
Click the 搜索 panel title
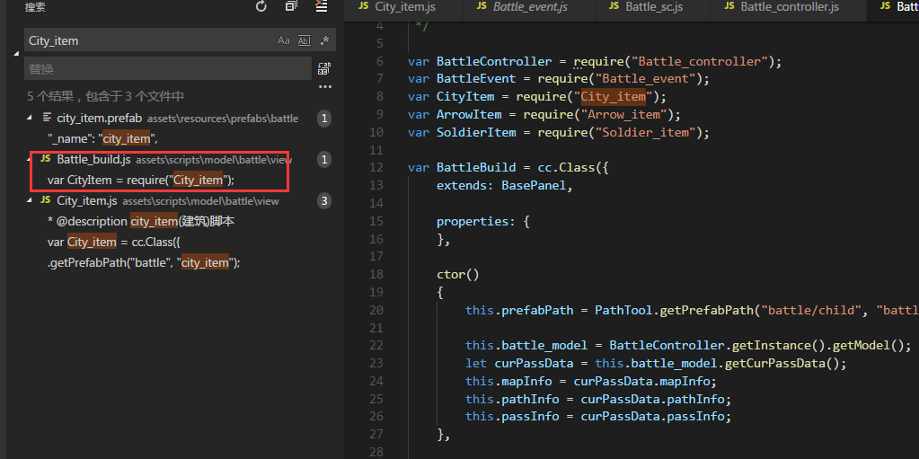(35, 7)
